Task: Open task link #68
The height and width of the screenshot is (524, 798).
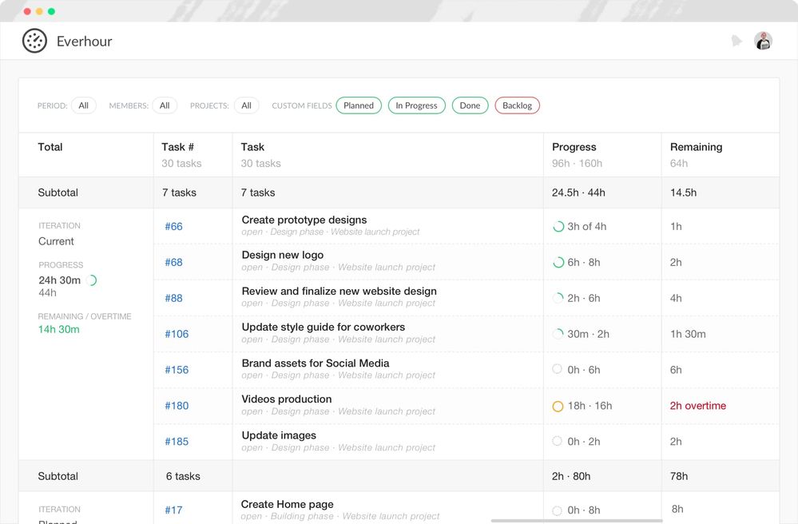Action: pos(173,263)
